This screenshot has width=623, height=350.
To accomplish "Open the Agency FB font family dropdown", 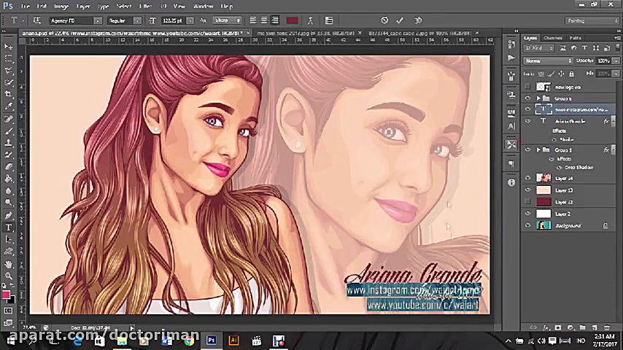I will pos(97,20).
